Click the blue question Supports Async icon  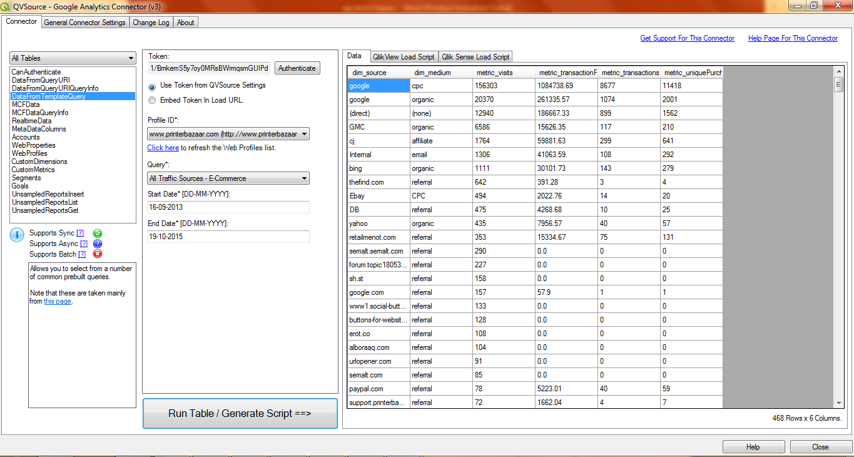click(98, 244)
